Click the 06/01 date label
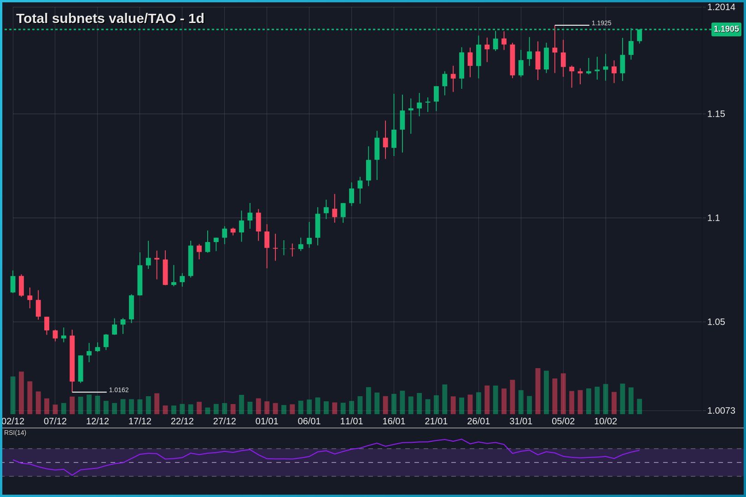 (309, 421)
